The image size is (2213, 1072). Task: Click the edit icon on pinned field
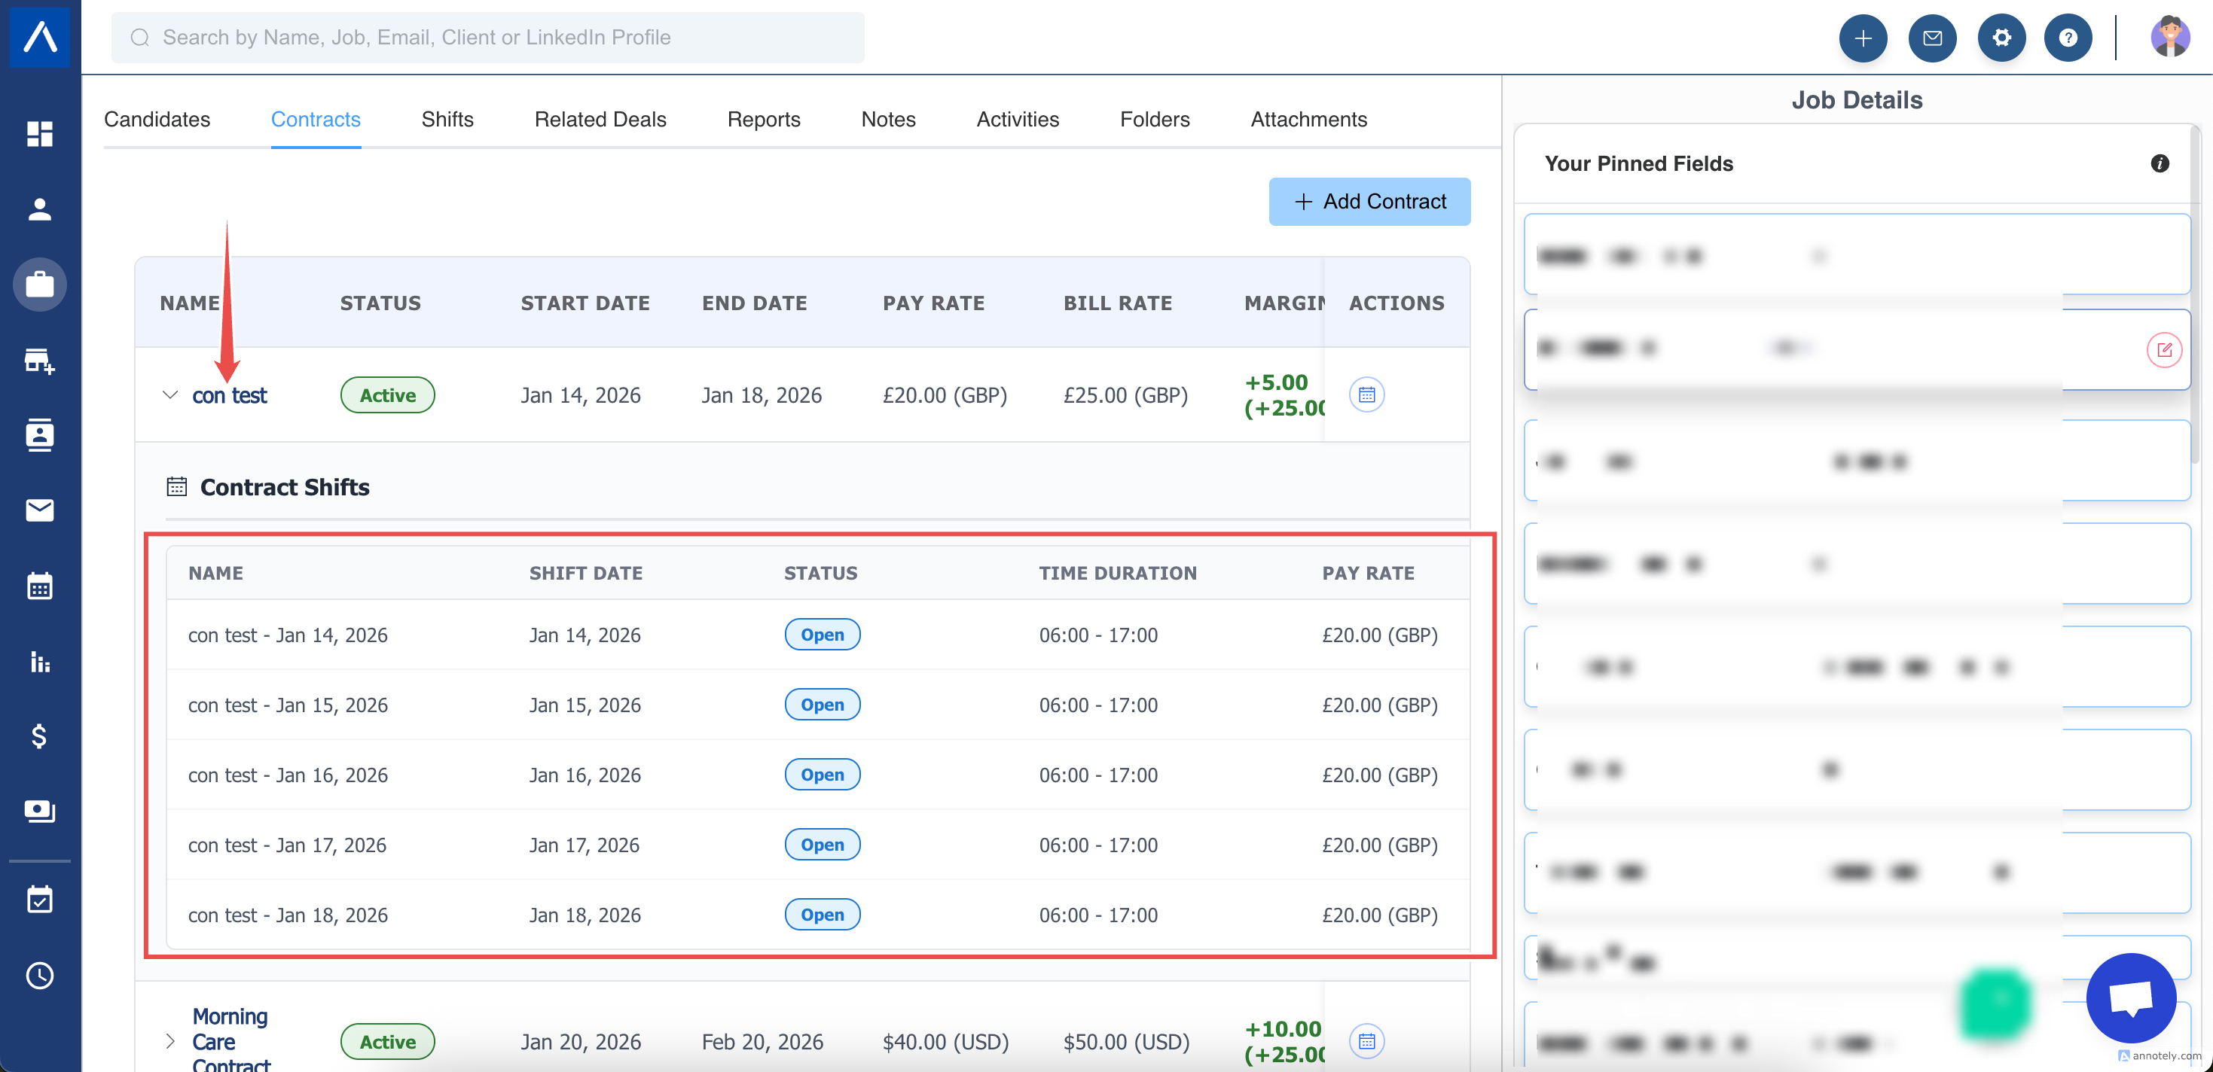tap(2163, 350)
